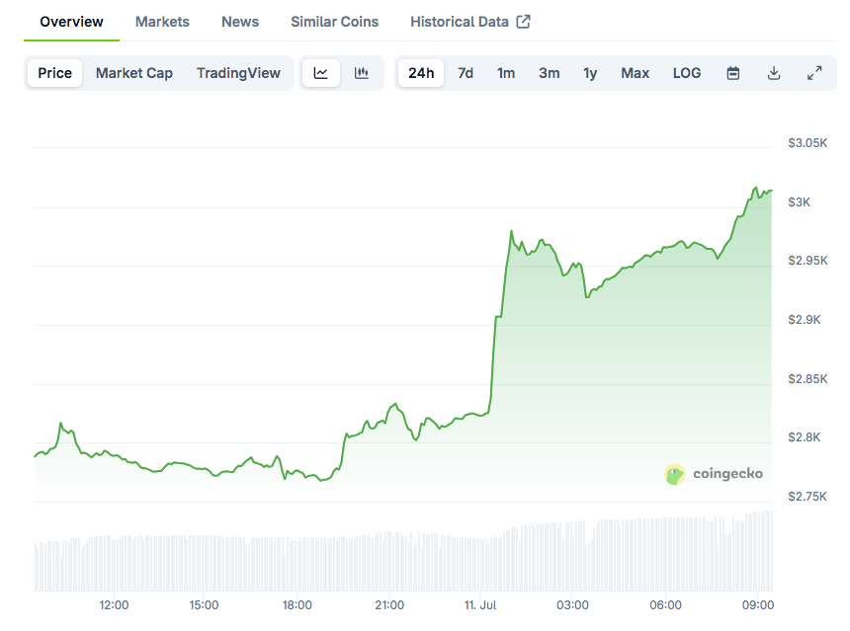Switch to TradingView chart mode

(x=238, y=73)
